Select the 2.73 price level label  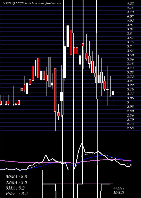click(x=130, y=124)
